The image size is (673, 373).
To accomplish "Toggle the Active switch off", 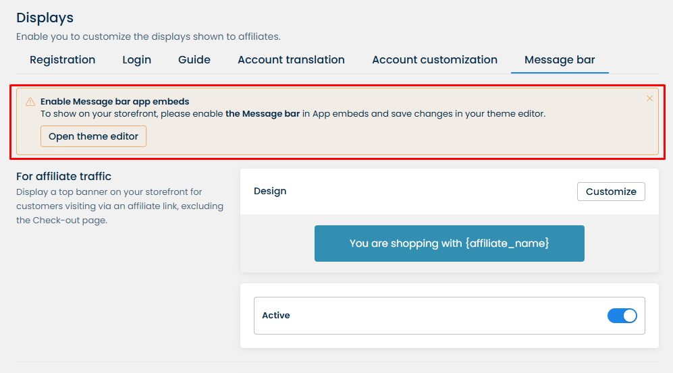I will point(622,316).
